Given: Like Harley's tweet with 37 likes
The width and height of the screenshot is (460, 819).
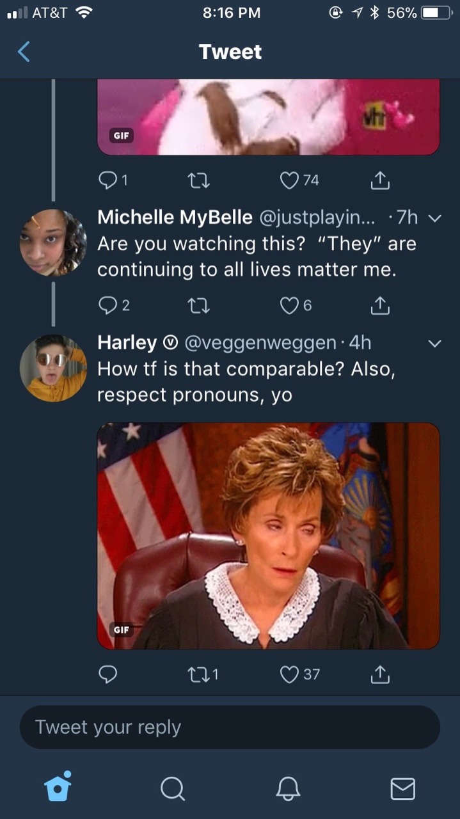Looking at the screenshot, I should pos(290,674).
